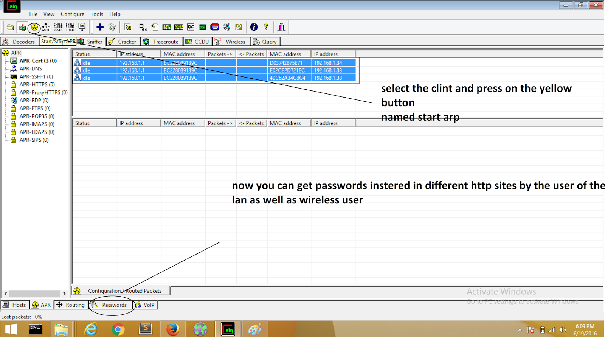Select APR-RDP (0) in the tree
The height and width of the screenshot is (337, 605).
[34, 100]
